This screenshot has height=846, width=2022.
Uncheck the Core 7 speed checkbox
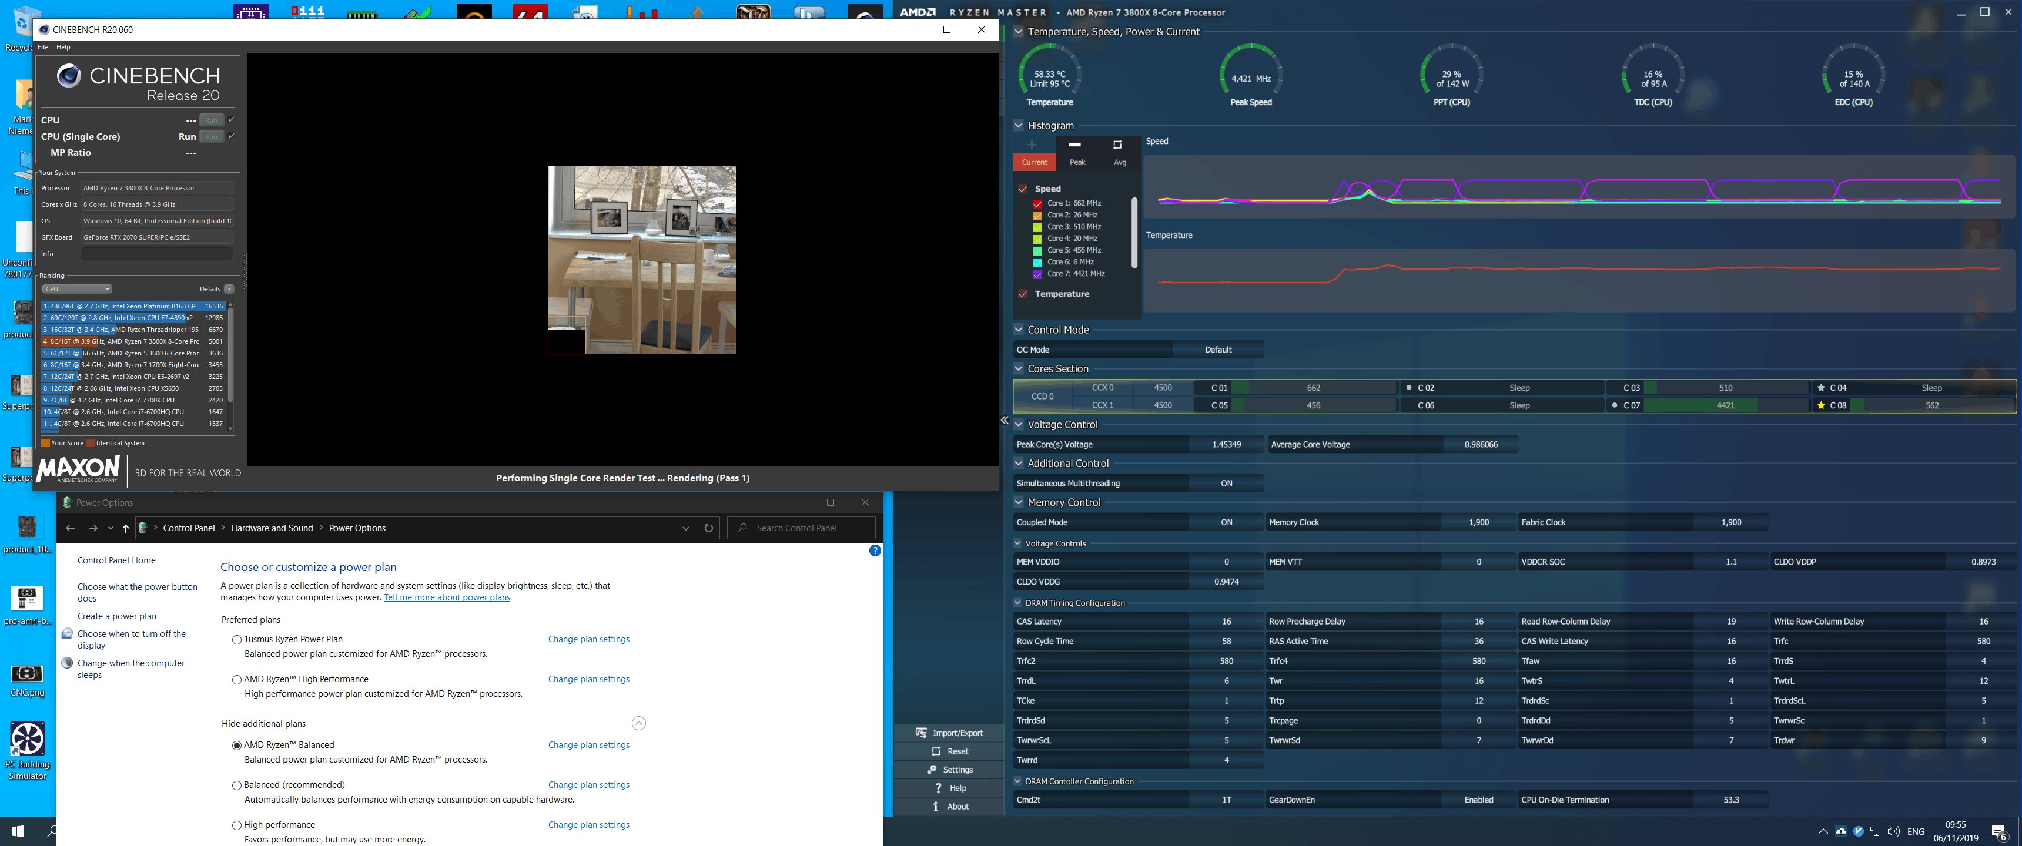[1037, 274]
